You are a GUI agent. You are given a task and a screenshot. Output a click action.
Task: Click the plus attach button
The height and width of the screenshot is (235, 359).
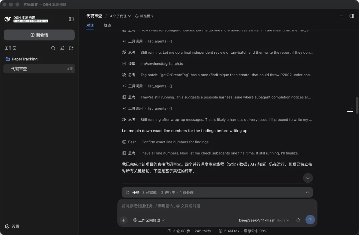pos(124,220)
